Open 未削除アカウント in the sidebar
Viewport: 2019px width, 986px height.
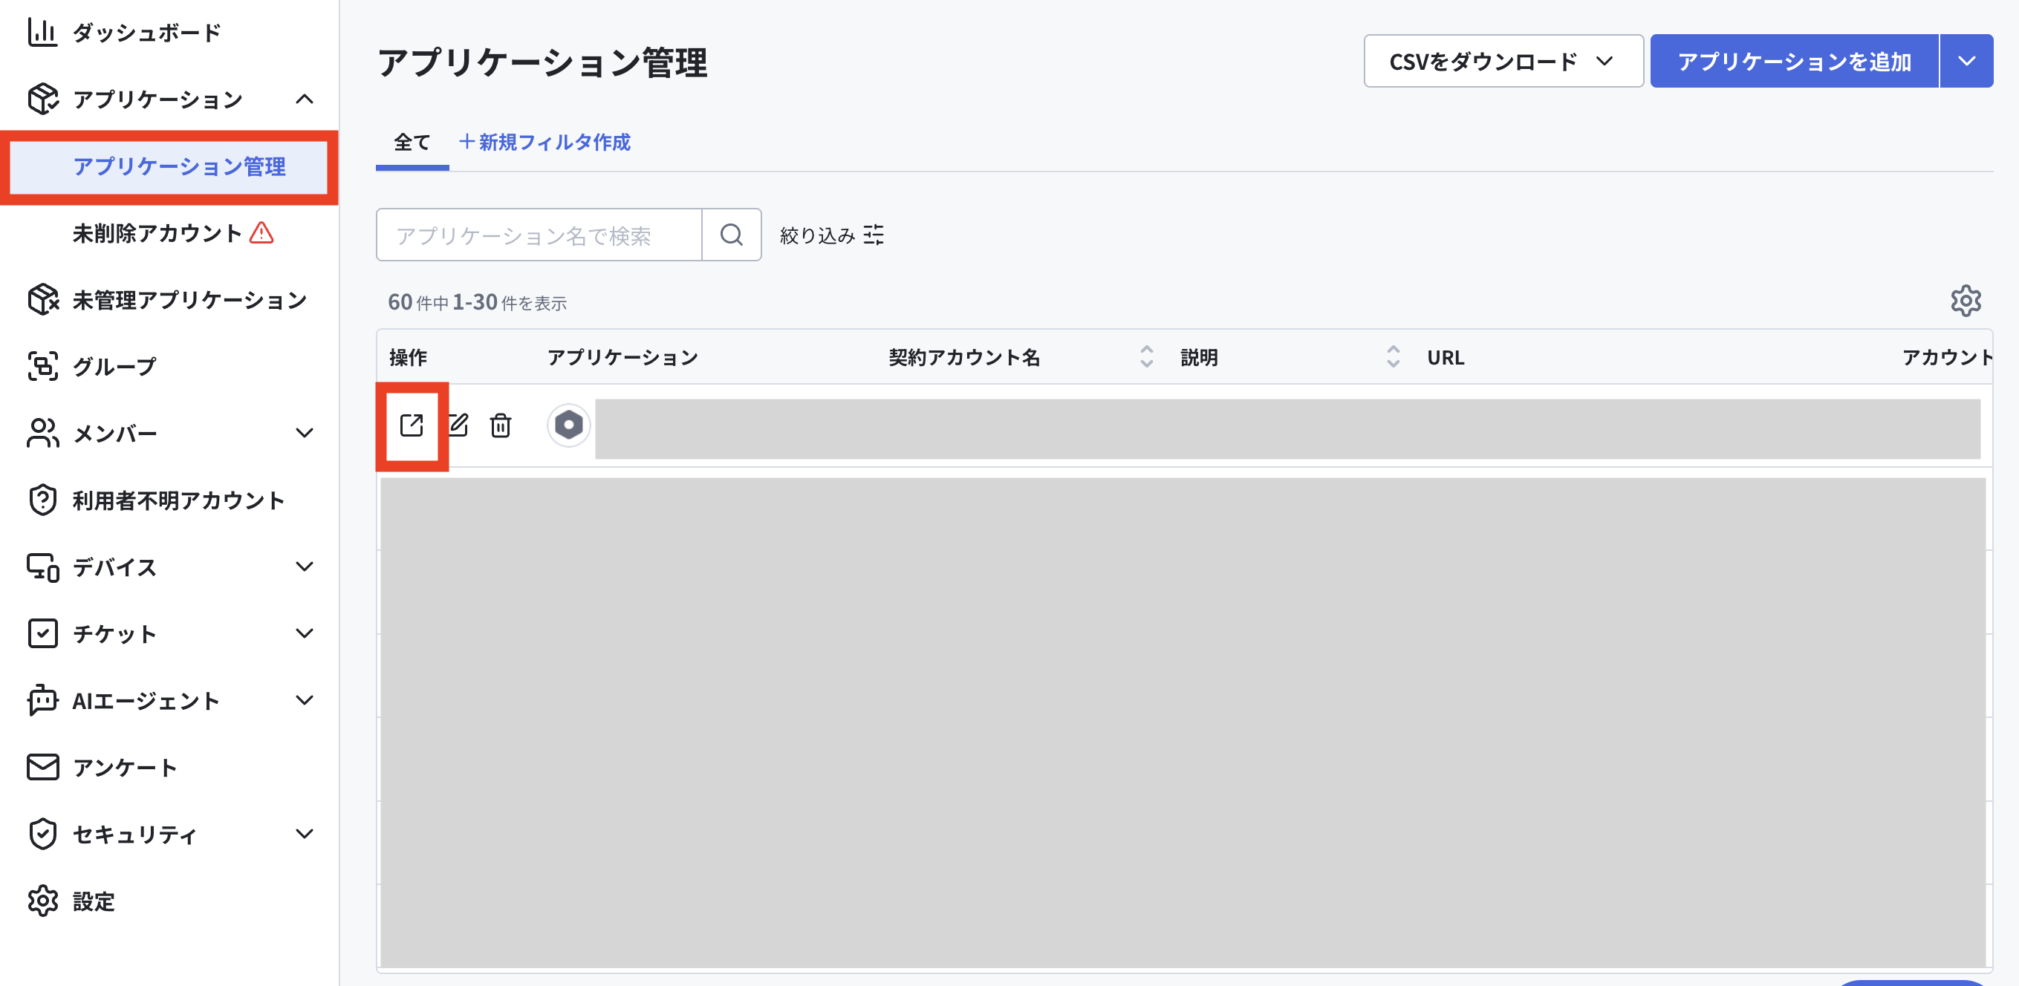coord(157,233)
